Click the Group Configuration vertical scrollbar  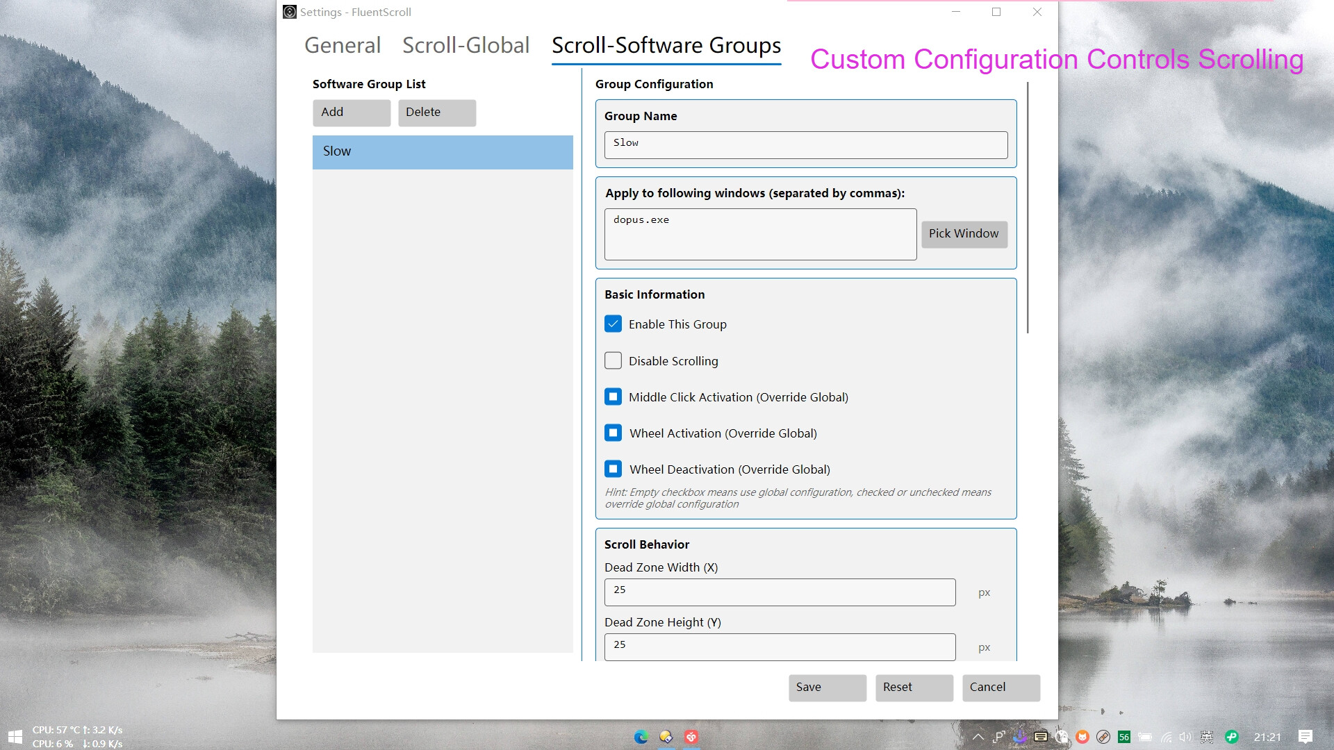tap(1028, 208)
